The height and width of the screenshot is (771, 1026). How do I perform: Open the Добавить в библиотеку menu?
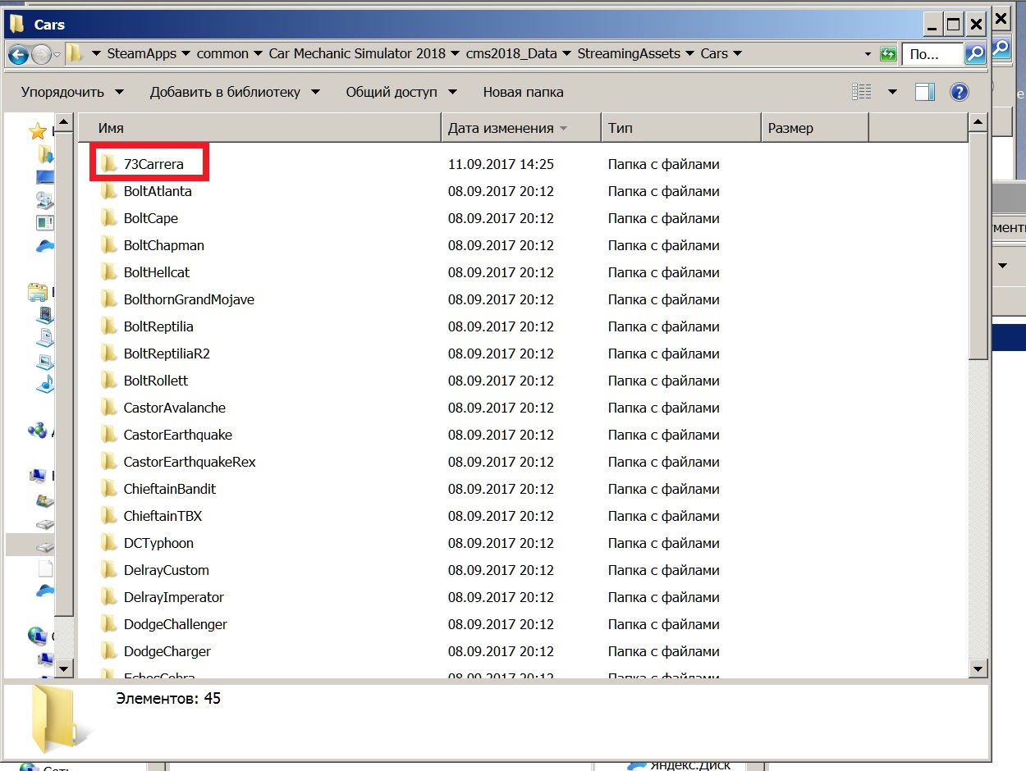(x=235, y=92)
